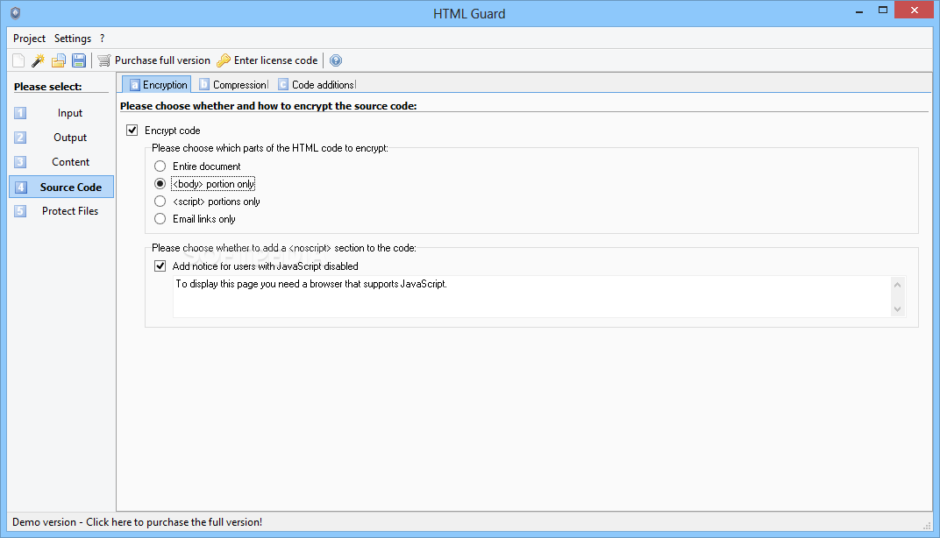Image resolution: width=940 pixels, height=538 pixels.
Task: Toggle Add notice for JavaScript disabled checkbox
Action: (160, 266)
